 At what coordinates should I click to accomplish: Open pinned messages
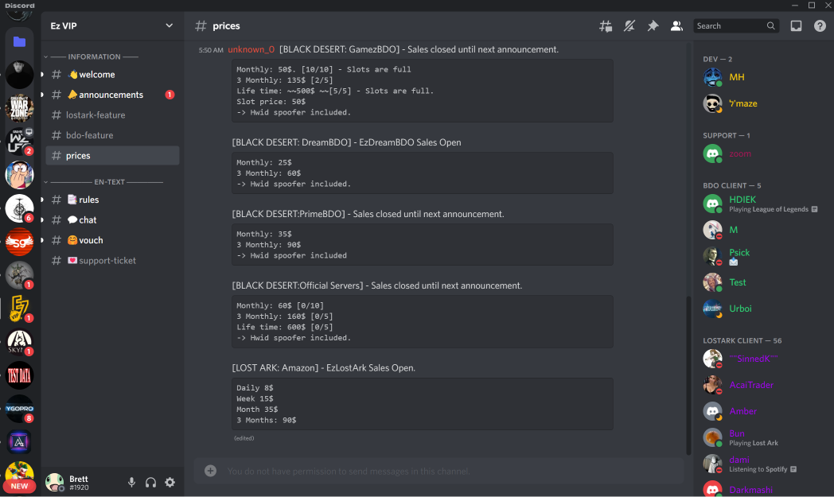(x=653, y=26)
